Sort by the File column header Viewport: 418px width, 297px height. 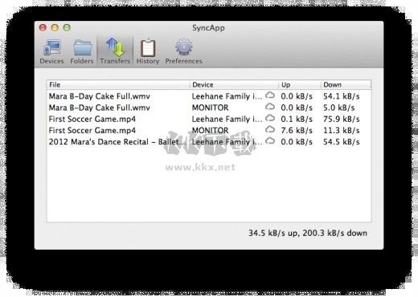(118, 84)
